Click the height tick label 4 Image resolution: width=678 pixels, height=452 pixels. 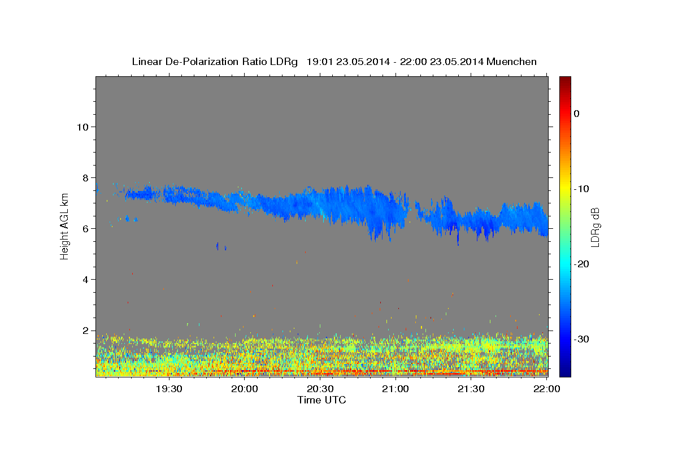pos(86,279)
